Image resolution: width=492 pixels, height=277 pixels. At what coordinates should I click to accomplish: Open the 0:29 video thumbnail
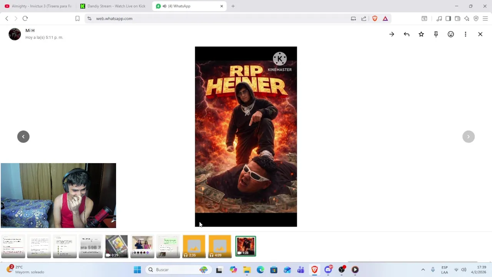116,246
